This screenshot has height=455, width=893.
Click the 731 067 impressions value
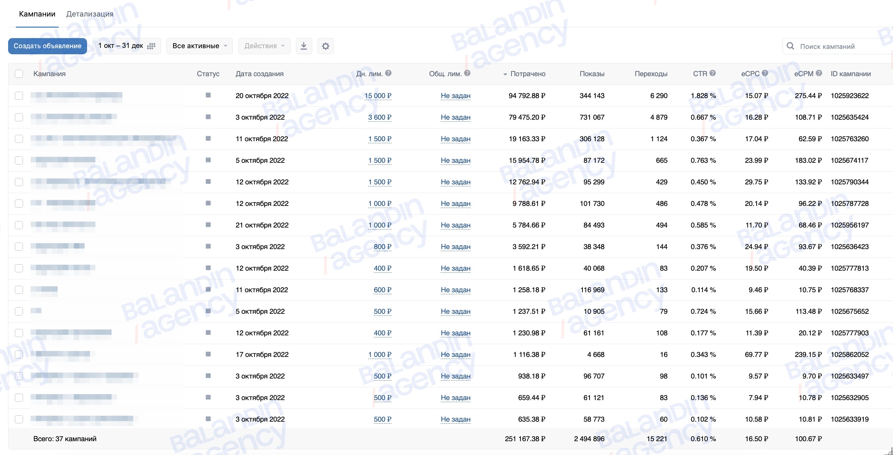(592, 117)
